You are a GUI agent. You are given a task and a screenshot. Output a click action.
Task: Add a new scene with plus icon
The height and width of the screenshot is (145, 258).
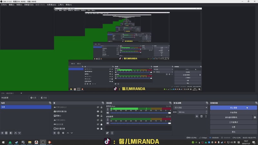pyautogui.click(x=2, y=133)
